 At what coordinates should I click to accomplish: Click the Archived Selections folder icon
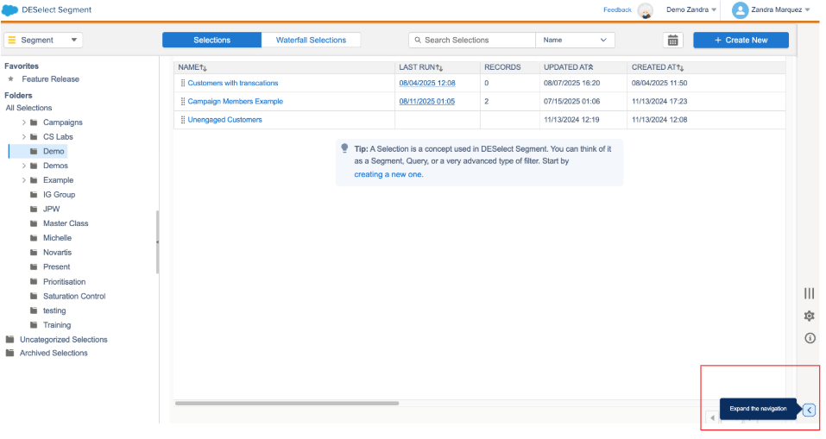click(x=9, y=354)
